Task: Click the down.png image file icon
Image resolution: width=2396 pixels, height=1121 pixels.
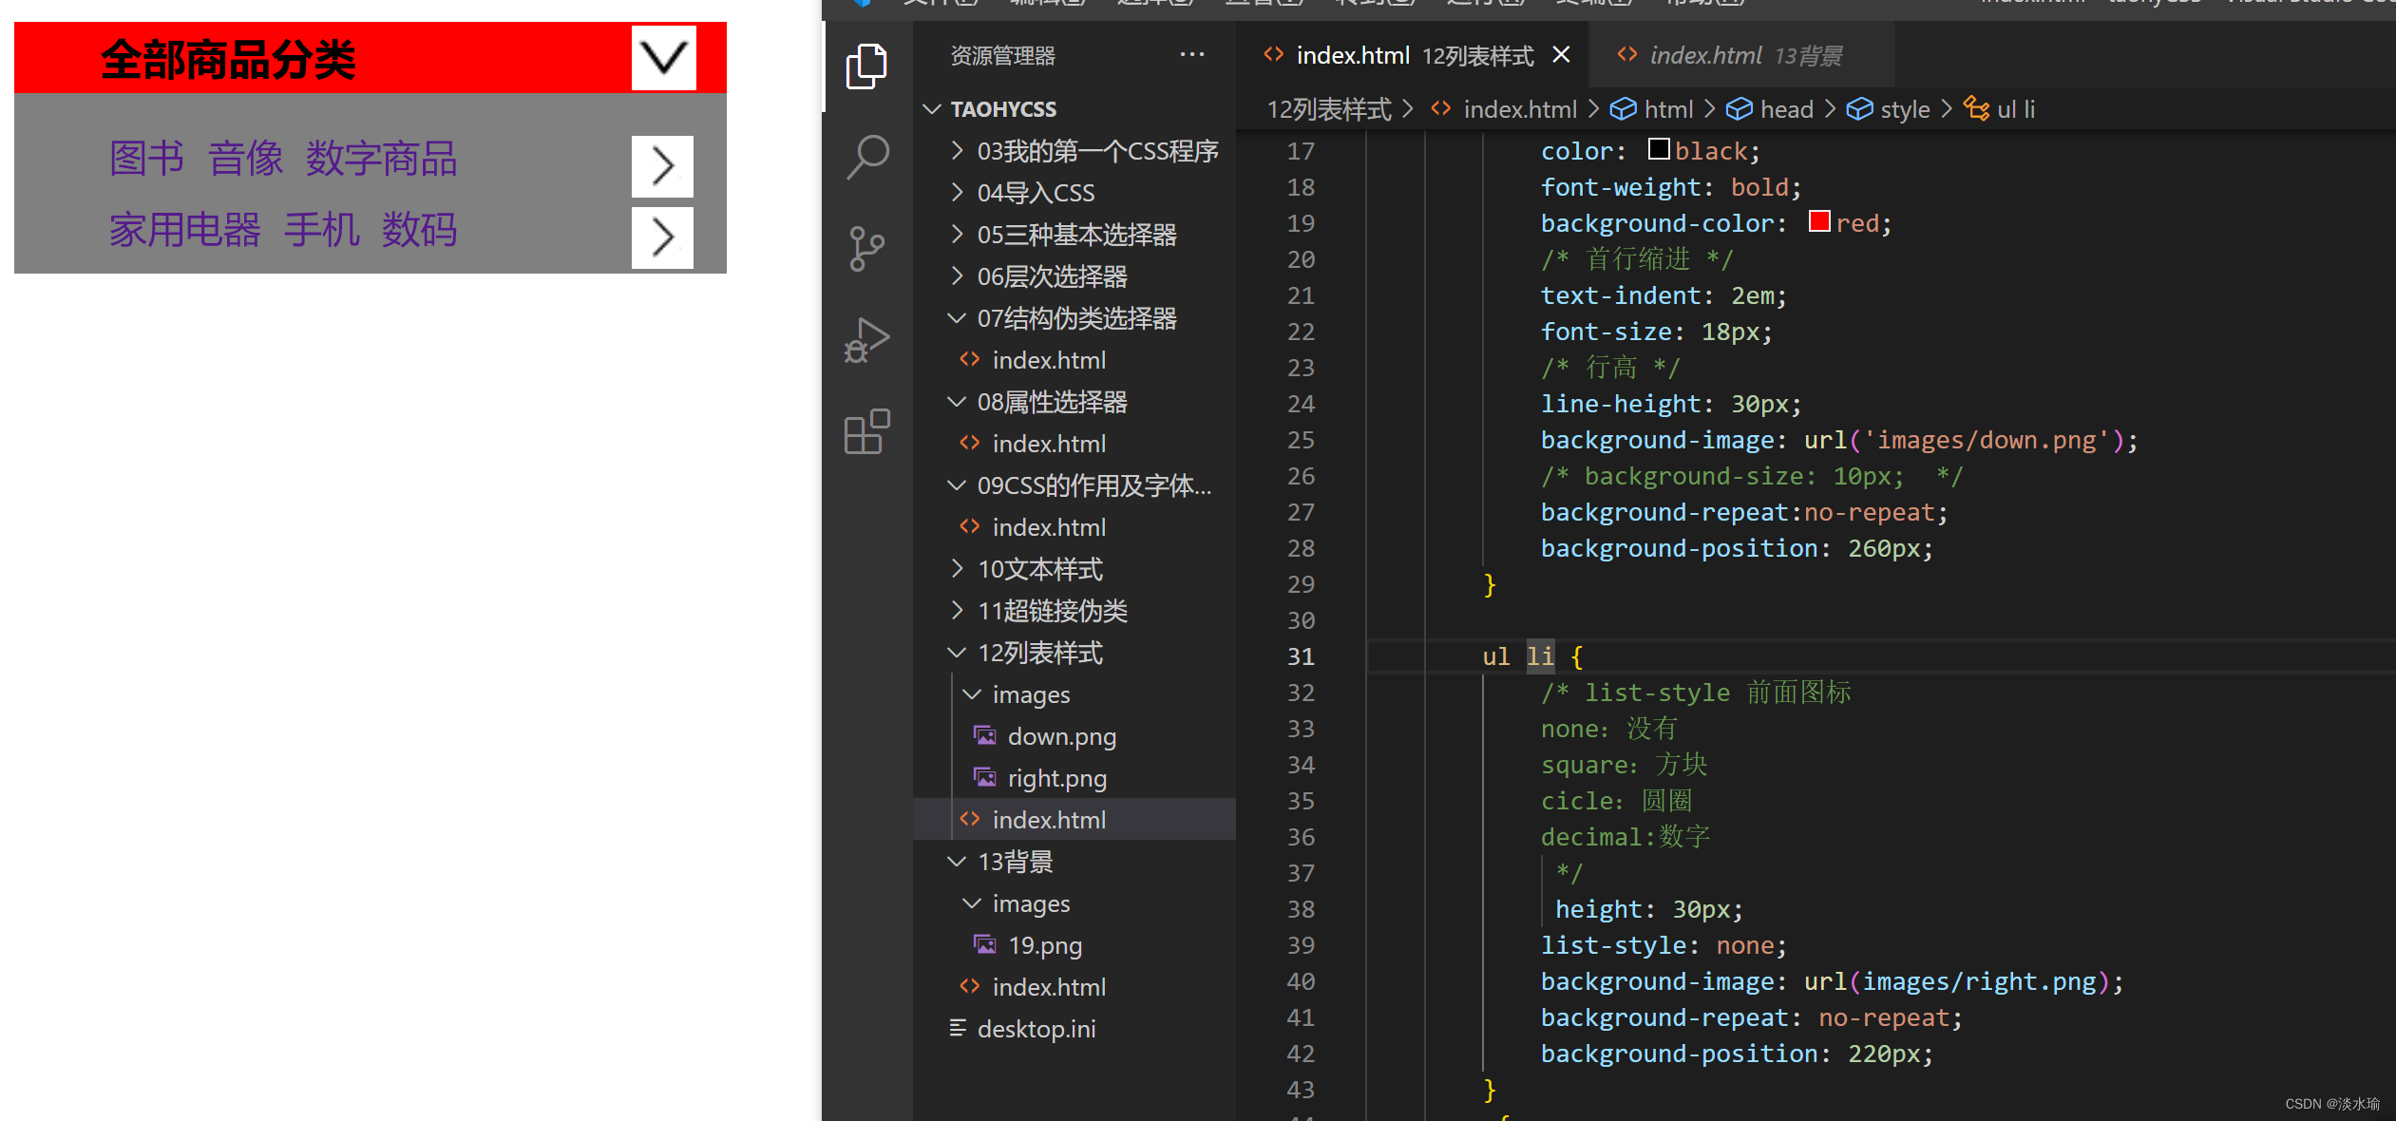Action: 985,736
